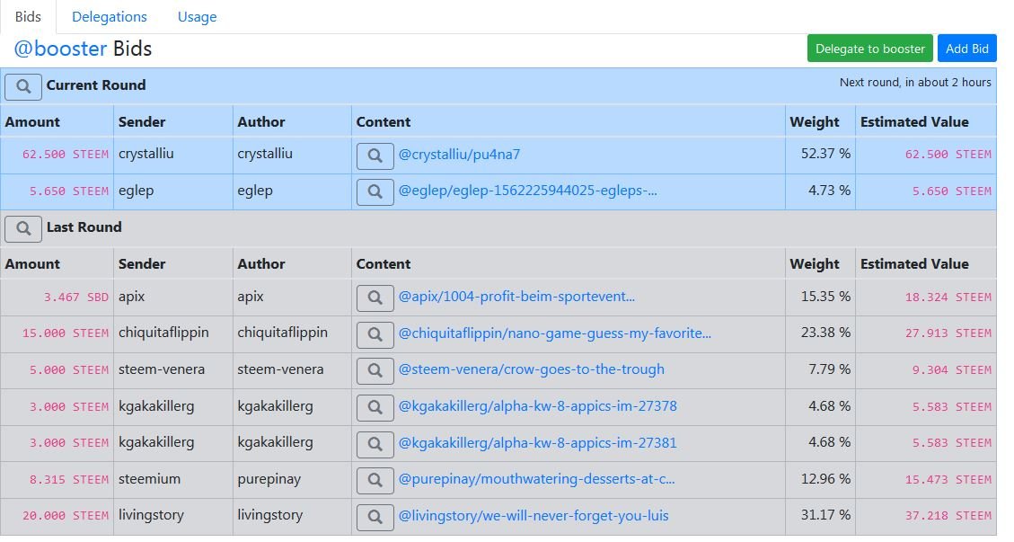
Task: Click the 62.500 STEEM amount for crystalliu
Action: pos(66,155)
